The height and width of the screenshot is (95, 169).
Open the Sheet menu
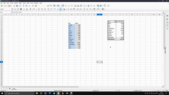25,3
